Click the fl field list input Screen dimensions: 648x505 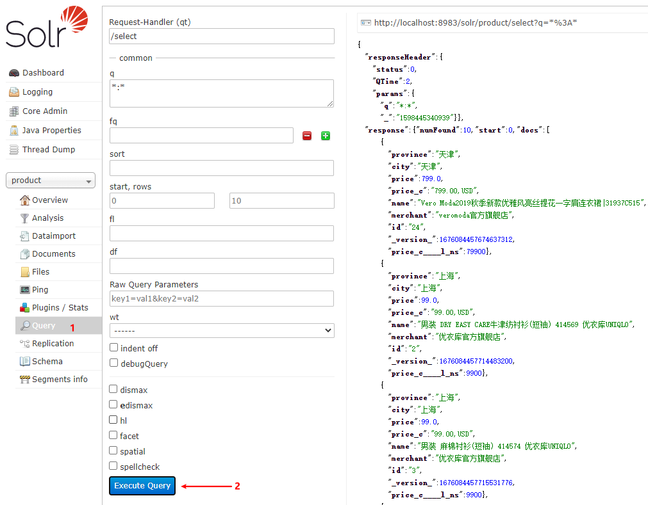[222, 233]
